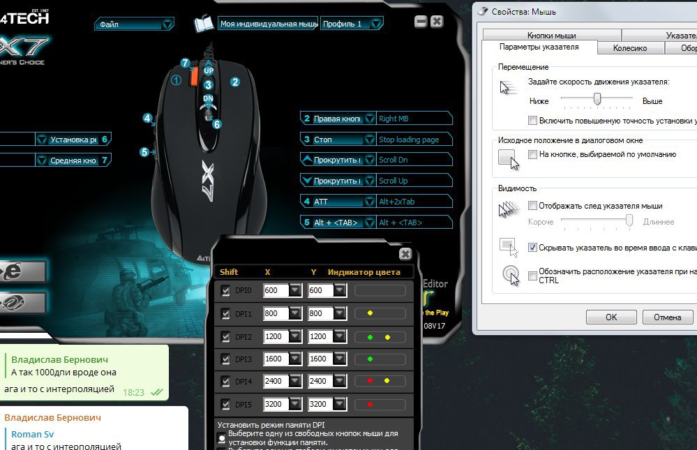Expand Средняя кнопка dropdown for button 7

click(x=42, y=160)
